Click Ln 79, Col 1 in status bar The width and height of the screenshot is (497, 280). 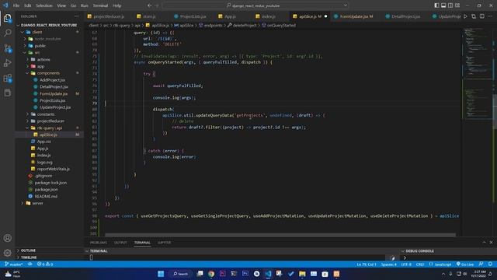[x=367, y=264]
